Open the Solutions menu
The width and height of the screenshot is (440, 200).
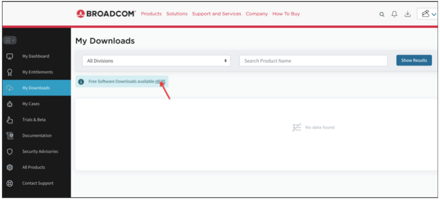(177, 14)
